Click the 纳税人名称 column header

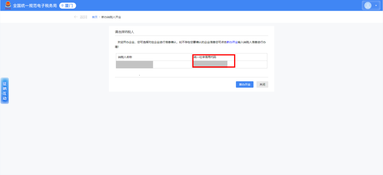click(x=154, y=57)
